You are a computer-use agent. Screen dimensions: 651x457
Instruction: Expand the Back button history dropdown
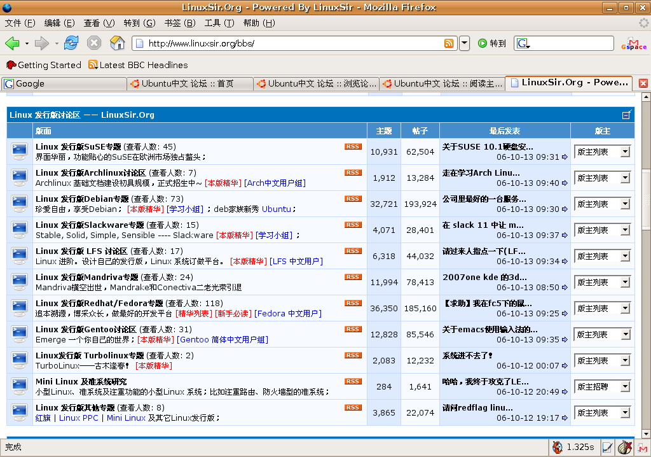[x=27, y=43]
